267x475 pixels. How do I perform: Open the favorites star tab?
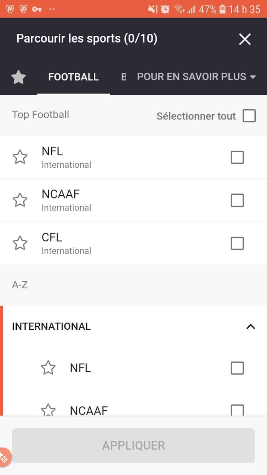point(19,77)
